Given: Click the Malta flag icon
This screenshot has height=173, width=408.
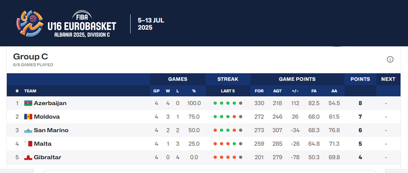Looking at the screenshot, I should coord(28,144).
